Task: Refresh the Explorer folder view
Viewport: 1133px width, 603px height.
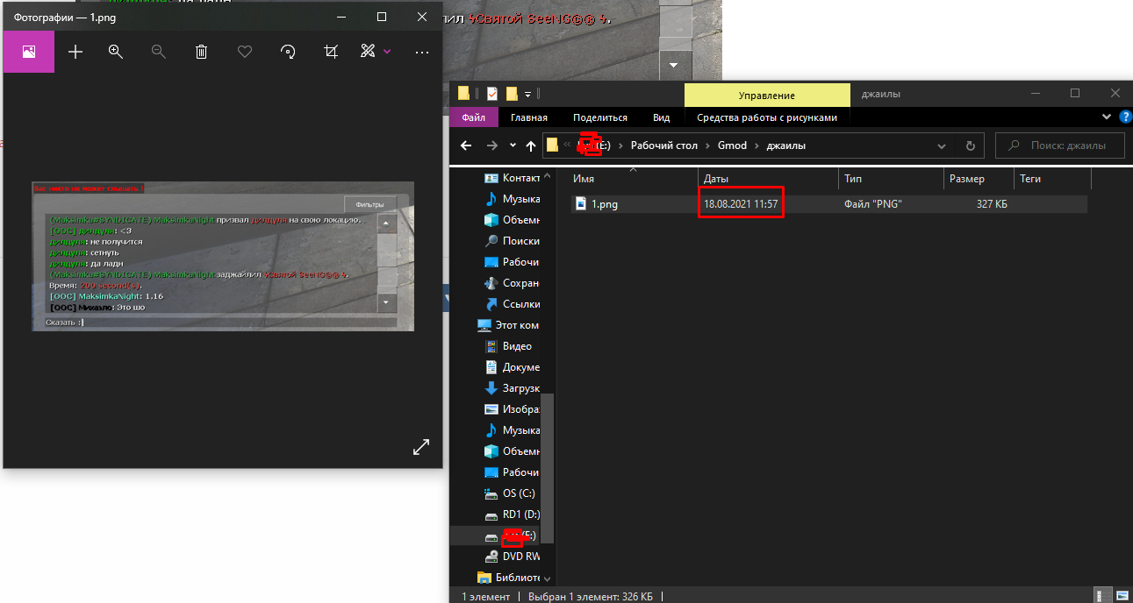Action: pyautogui.click(x=970, y=146)
